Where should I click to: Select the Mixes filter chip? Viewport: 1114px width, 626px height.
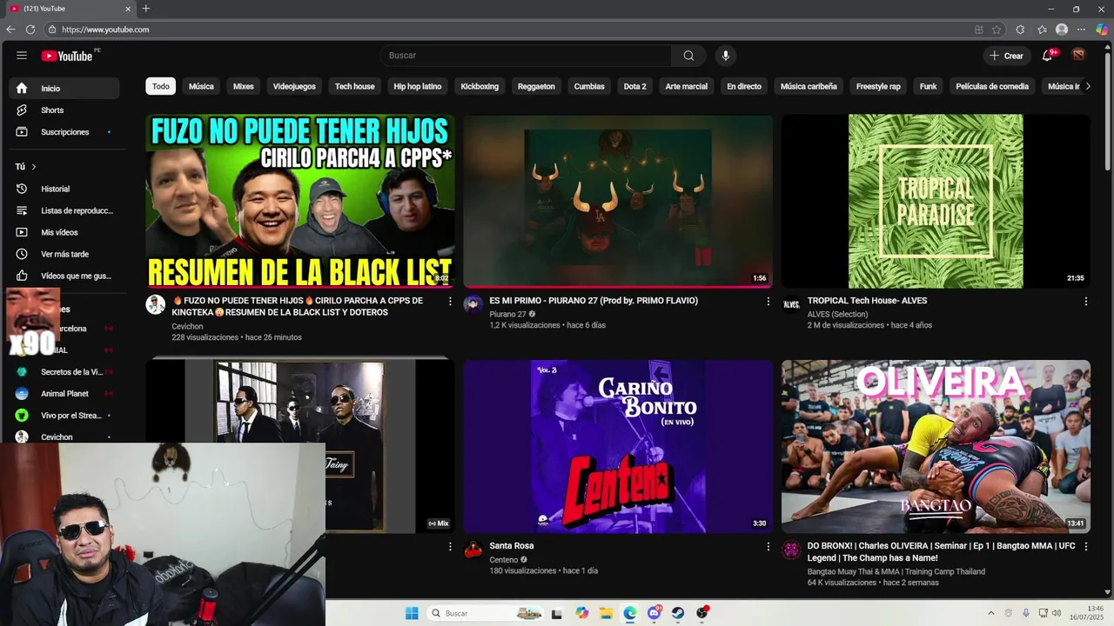[x=244, y=86]
